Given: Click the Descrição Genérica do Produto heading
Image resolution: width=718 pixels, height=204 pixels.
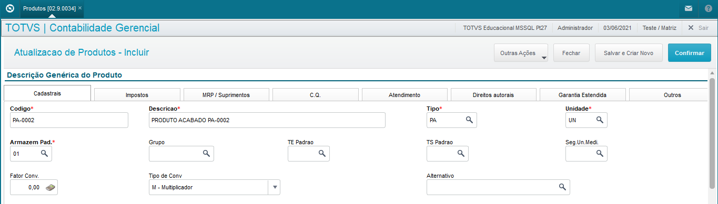Looking at the screenshot, I should click(64, 75).
